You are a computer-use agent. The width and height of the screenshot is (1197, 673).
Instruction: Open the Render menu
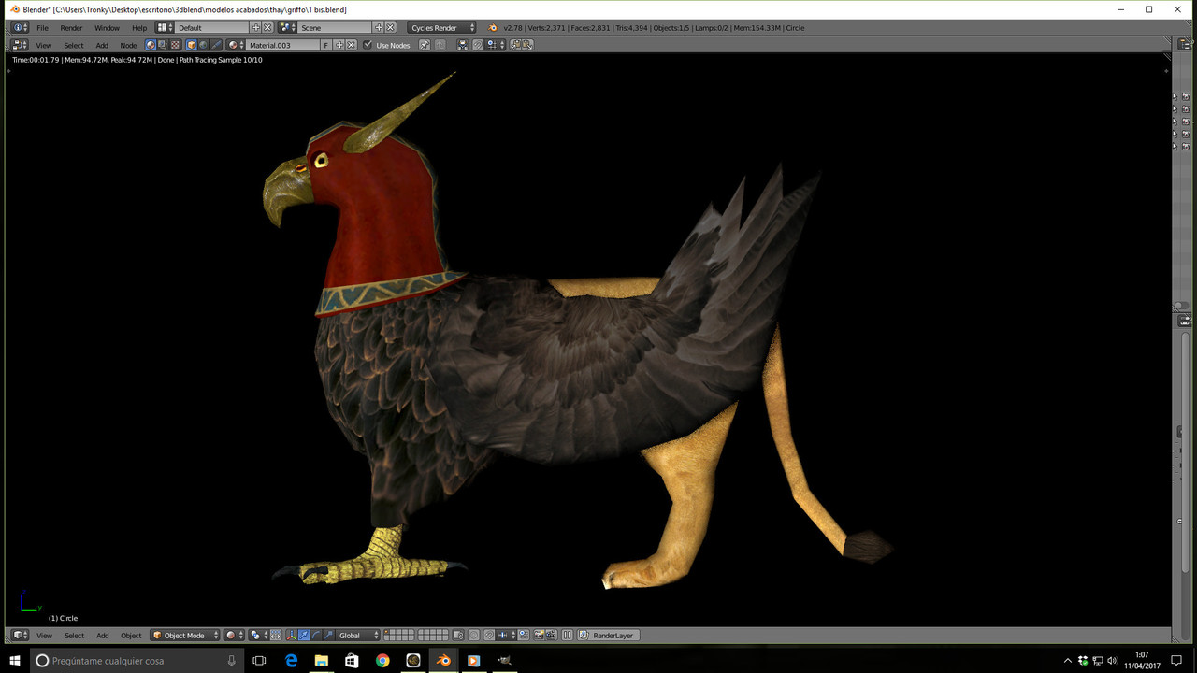coord(71,28)
